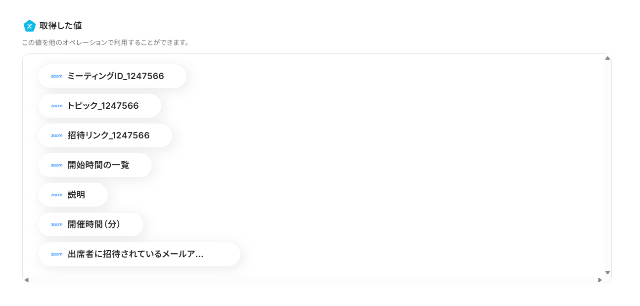Viewport: 640px width, 306px height.
Task: Click the scroll right arrow below the list
Action: (x=600, y=280)
